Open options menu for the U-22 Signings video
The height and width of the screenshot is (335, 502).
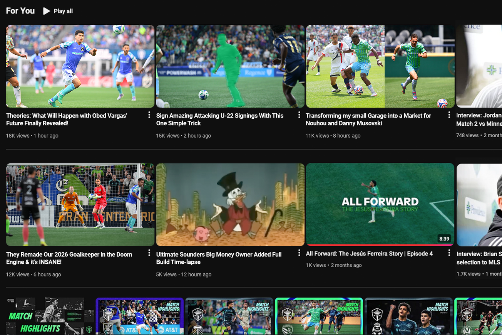click(x=299, y=114)
